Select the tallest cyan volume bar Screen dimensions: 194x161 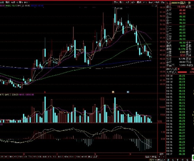(x=46, y=109)
